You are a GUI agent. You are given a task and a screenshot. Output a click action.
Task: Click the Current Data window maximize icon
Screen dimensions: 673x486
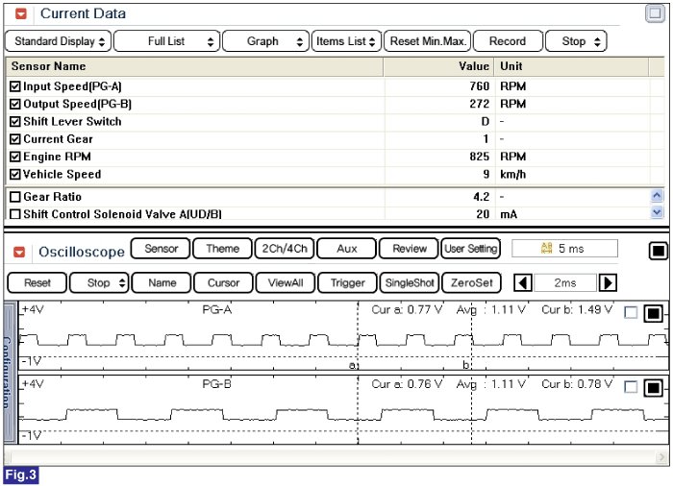[656, 12]
